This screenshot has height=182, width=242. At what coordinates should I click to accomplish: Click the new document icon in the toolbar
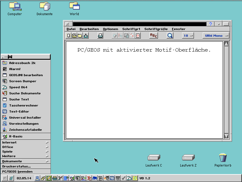click(69, 36)
